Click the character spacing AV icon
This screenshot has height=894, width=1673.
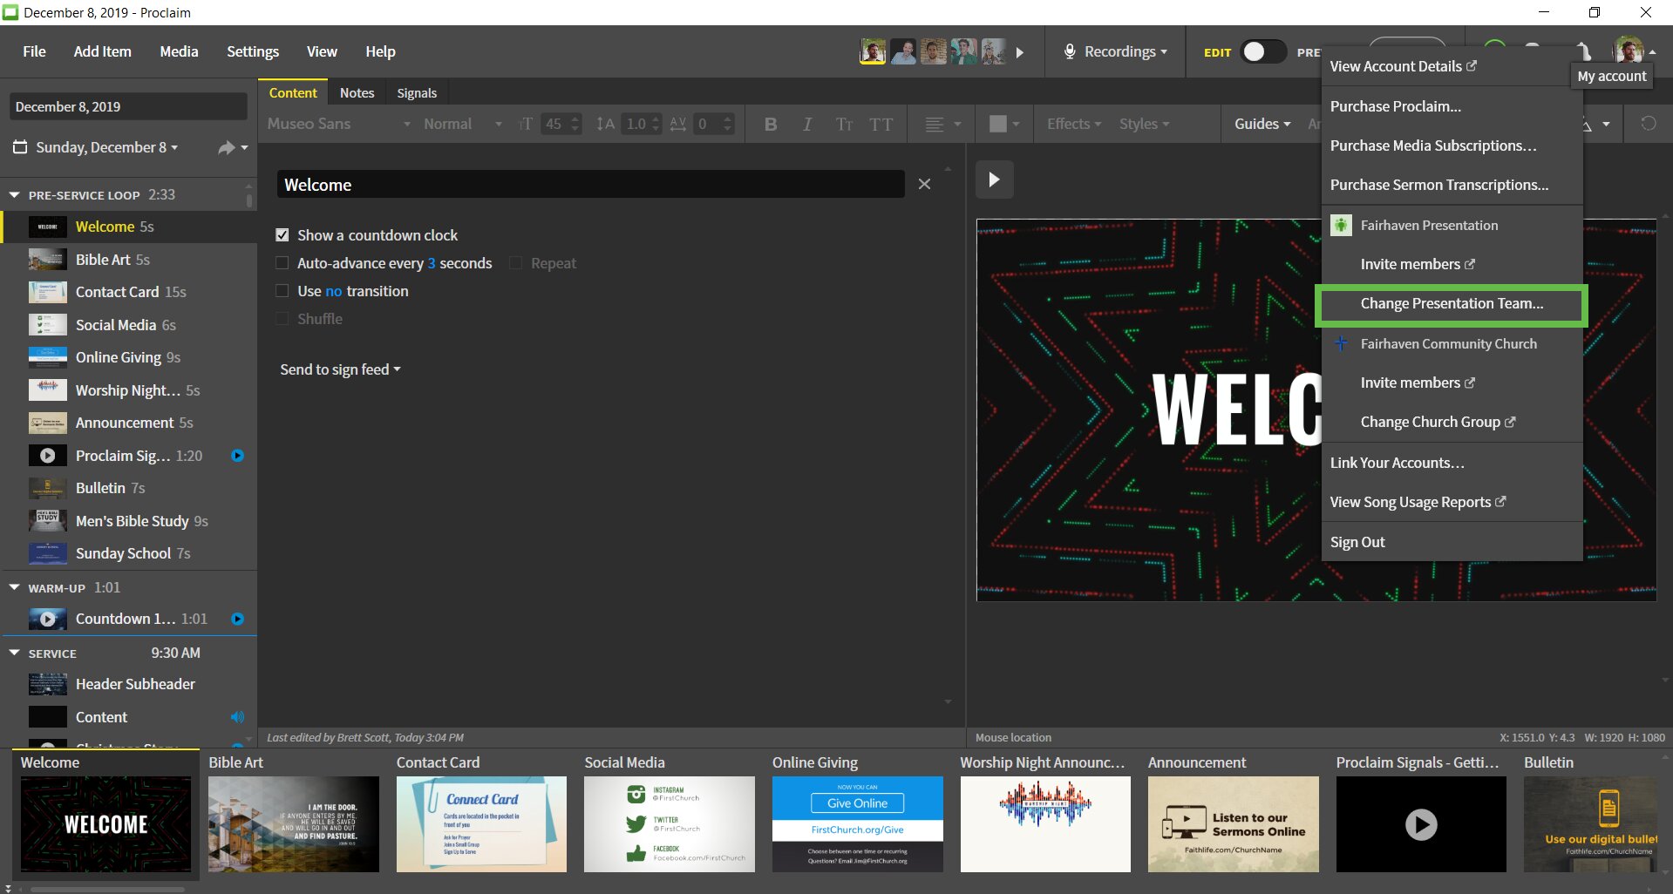tap(678, 124)
